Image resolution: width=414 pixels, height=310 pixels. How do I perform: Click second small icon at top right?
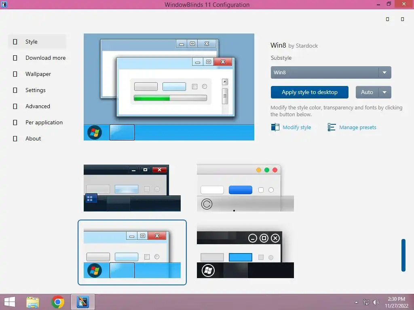tap(402, 19)
